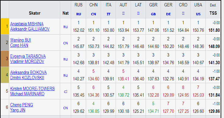
Task: Click score 152.02 in RUS column
Action: [78, 30]
